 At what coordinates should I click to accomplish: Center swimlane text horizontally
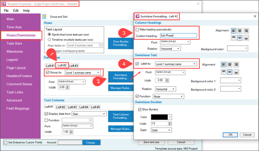click(230, 65)
